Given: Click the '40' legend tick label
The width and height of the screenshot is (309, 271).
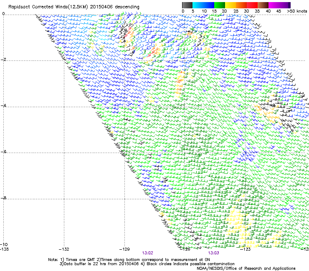Looking at the screenshot, I should point(268,11).
